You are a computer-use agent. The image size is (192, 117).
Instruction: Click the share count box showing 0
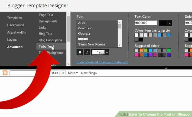[63, 73]
